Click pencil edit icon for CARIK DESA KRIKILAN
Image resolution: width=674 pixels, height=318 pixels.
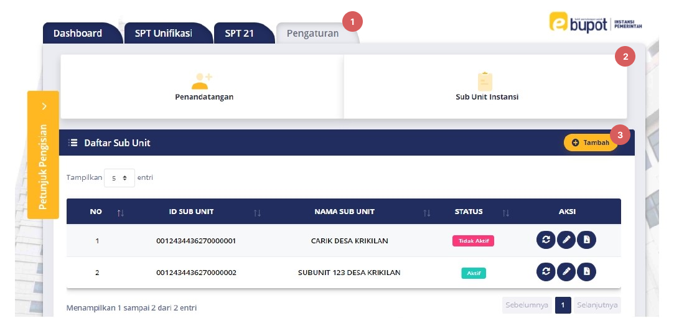point(566,240)
